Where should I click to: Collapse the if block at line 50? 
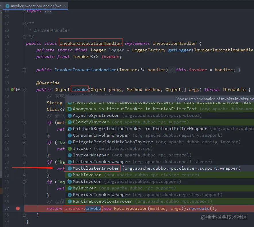pos(24,162)
